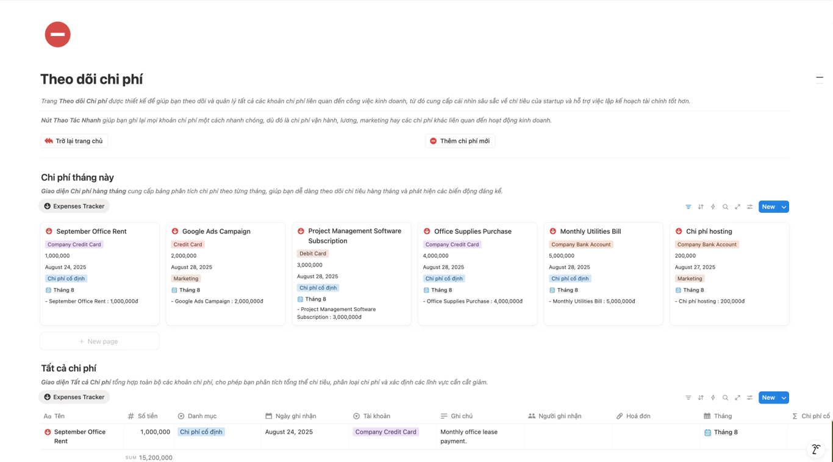Filter the Tất cả chi phí table
Image resolution: width=833 pixels, height=462 pixels.
pyautogui.click(x=688, y=397)
